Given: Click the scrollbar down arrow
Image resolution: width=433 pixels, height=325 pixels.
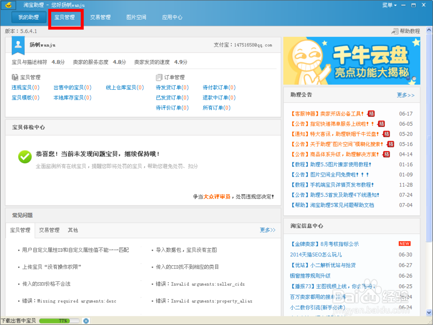Looking at the screenshot, I should pos(429,312).
